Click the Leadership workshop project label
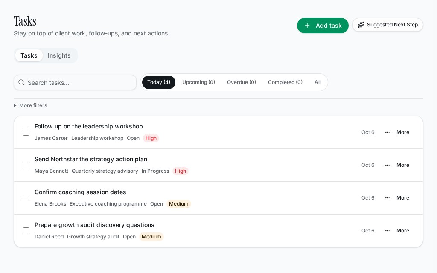Image resolution: width=437 pixels, height=273 pixels. 97,138
